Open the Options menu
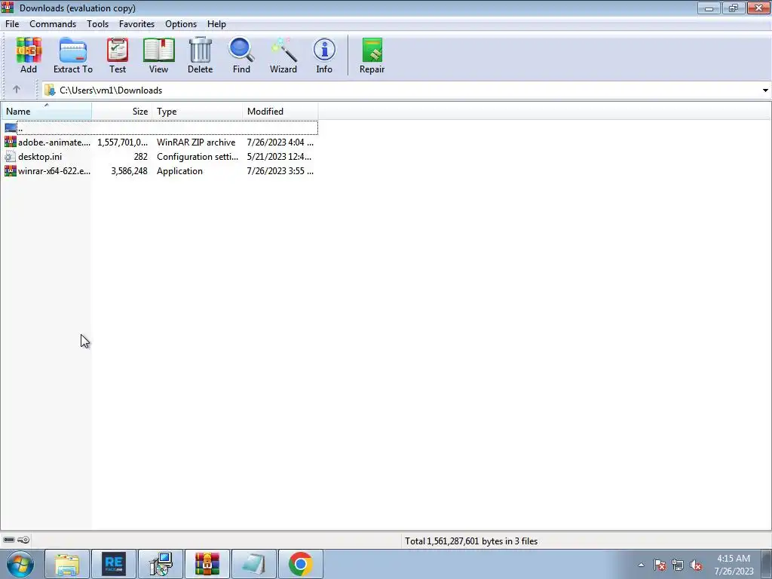The width and height of the screenshot is (772, 579). click(181, 23)
